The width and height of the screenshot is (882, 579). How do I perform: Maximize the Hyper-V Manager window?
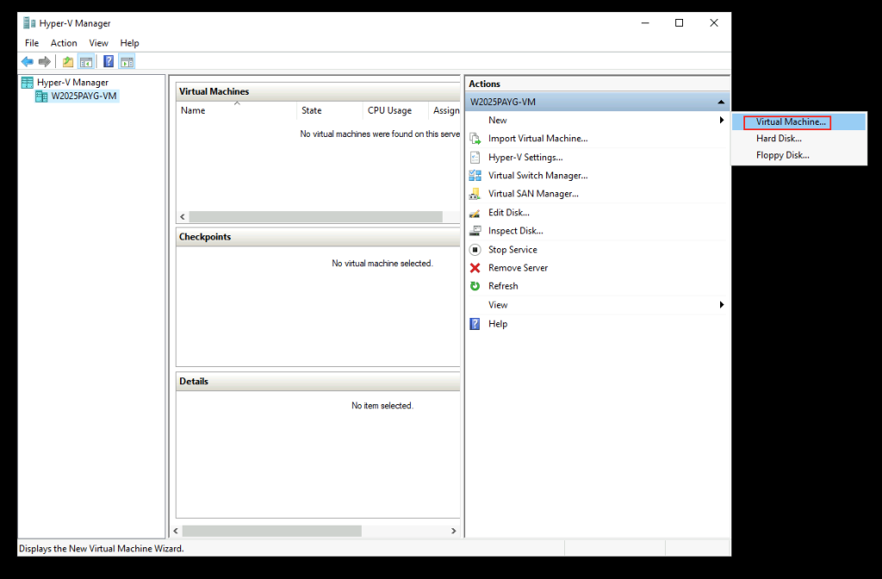(679, 22)
